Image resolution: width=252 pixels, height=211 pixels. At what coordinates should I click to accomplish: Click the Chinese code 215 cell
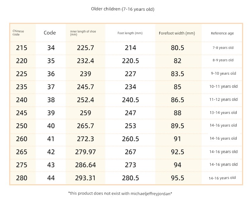tap(22, 48)
